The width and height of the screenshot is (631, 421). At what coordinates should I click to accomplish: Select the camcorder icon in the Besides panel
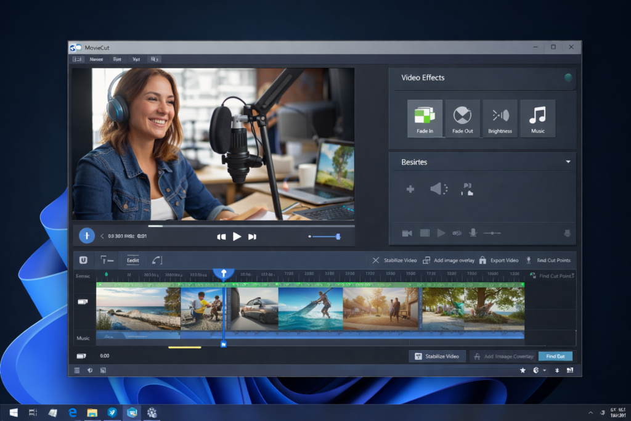click(x=407, y=233)
